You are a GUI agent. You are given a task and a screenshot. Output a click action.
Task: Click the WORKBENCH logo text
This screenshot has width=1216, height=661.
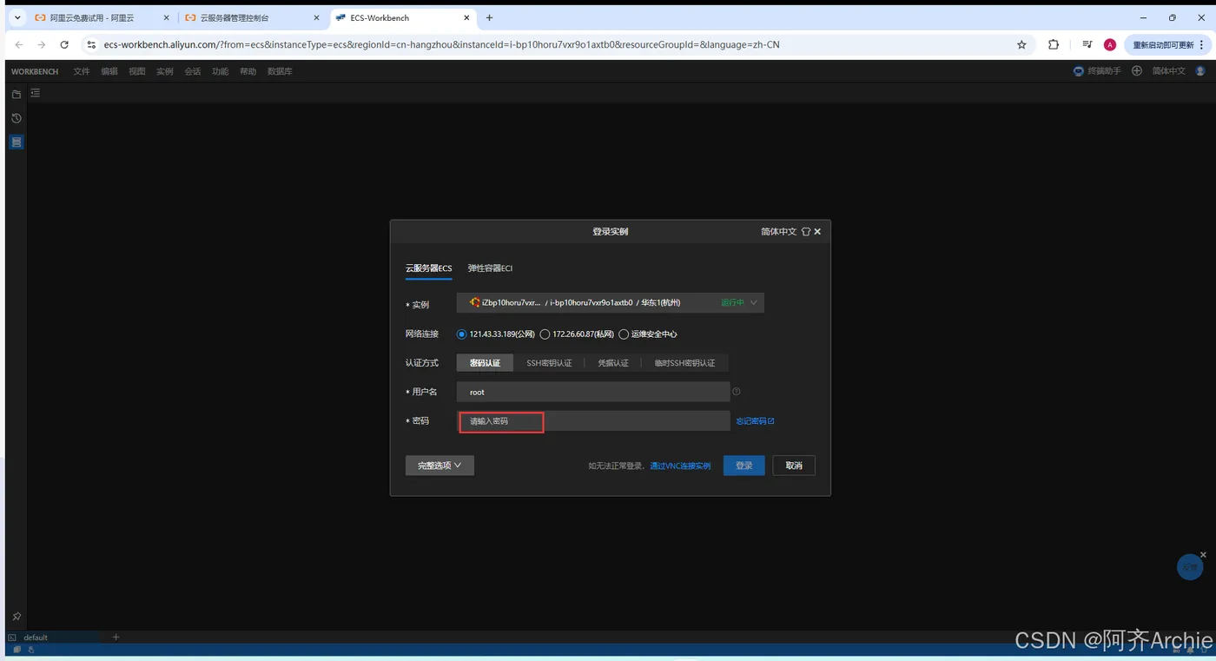[35, 71]
